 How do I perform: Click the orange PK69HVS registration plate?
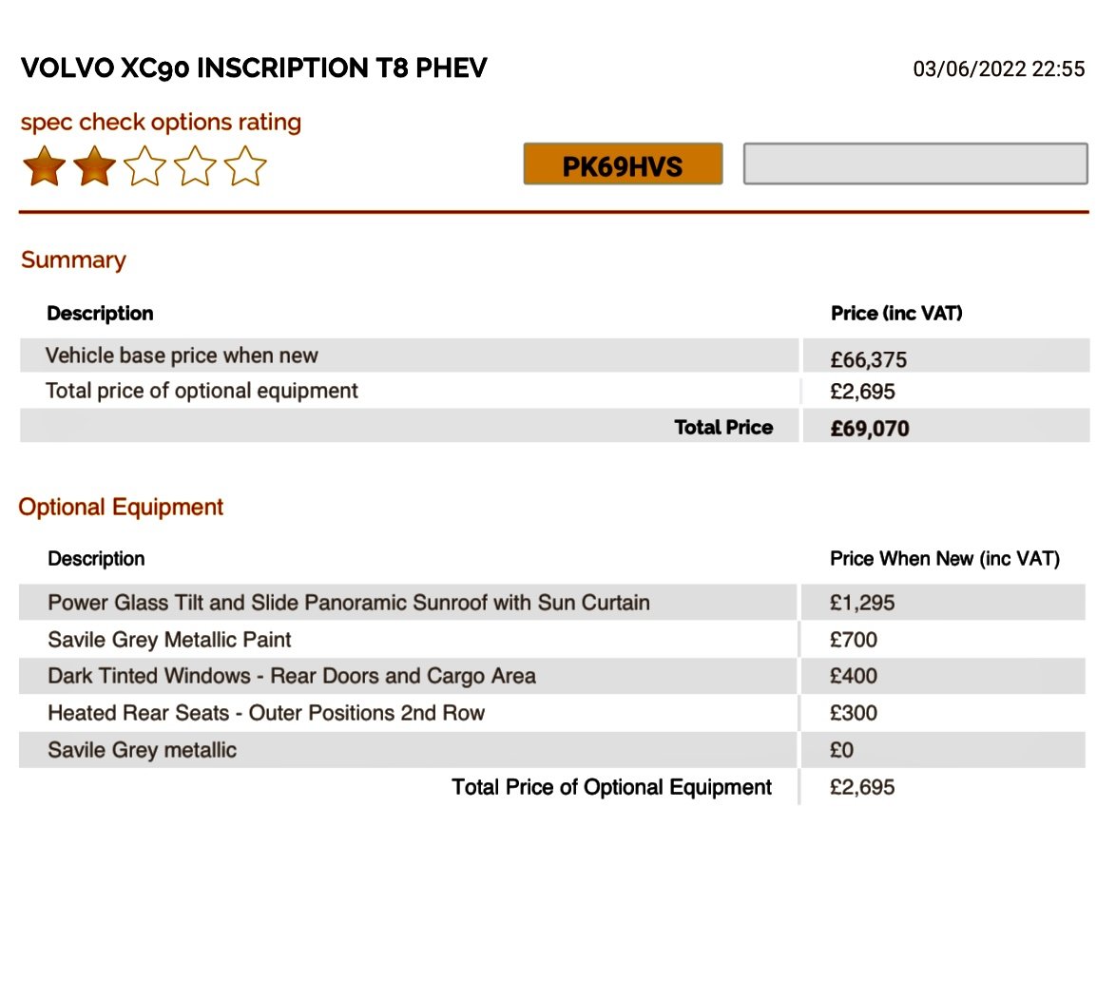(623, 164)
